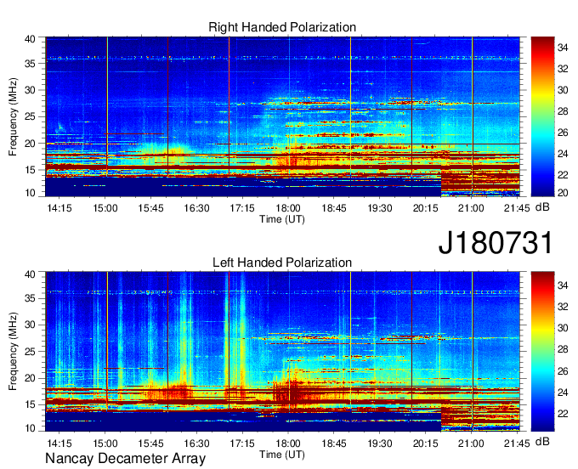Click the 25 MHz tick of upper plot

31,116
